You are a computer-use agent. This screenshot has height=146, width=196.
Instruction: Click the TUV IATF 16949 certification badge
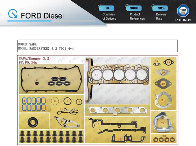[x=183, y=13]
